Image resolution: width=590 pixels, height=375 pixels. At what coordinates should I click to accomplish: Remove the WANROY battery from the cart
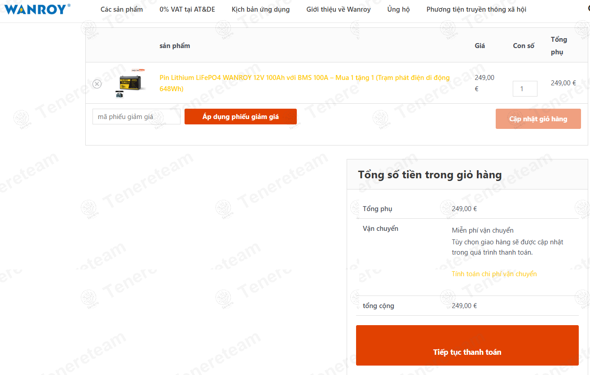[x=97, y=84]
